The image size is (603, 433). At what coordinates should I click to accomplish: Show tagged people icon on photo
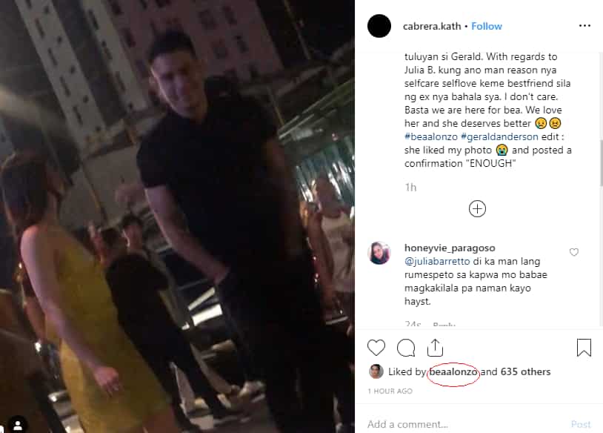pos(17,425)
